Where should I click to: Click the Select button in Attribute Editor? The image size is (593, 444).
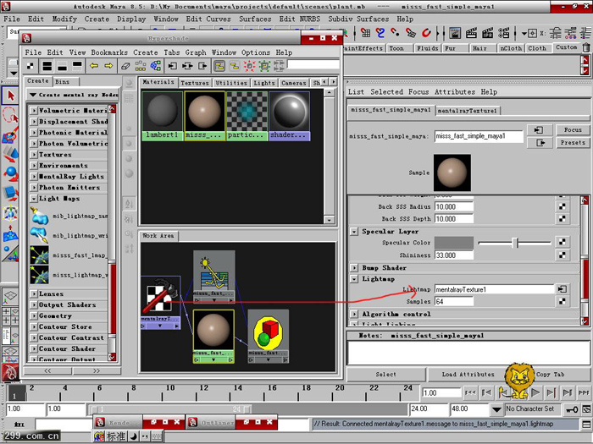tap(385, 375)
